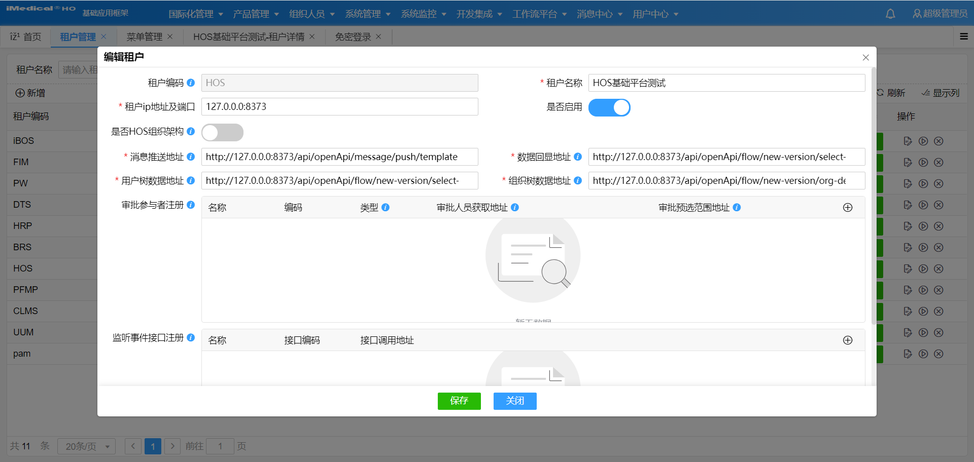This screenshot has height=462, width=974.
Task: Expand the 消息中心 menu
Action: click(600, 14)
